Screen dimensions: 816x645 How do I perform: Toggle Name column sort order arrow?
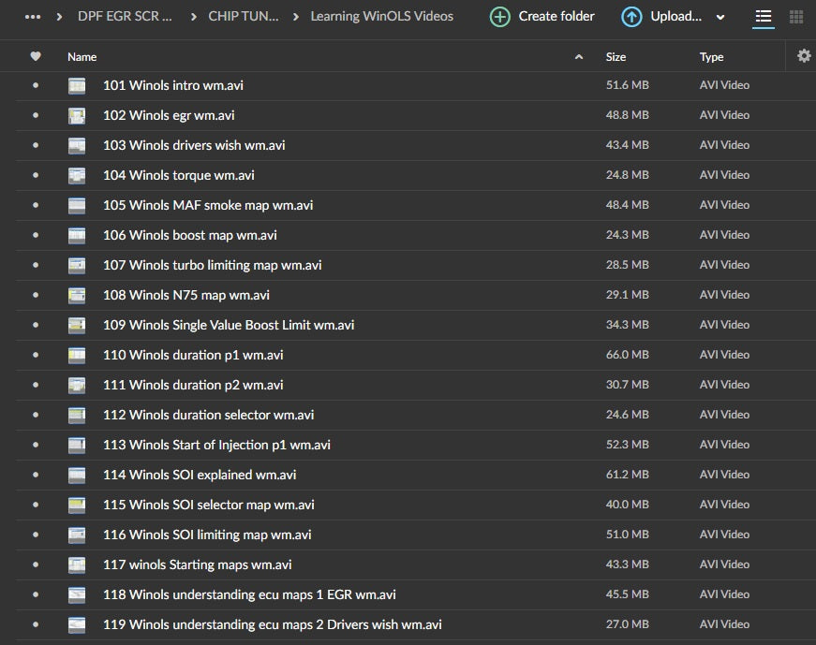(x=579, y=57)
